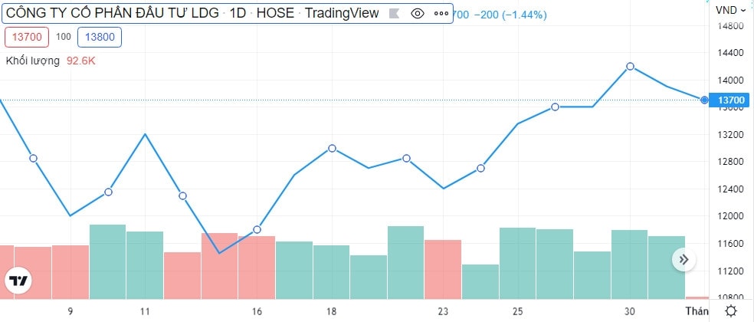Click the data point marker at the chart peak
Viewport: 754px width, 322px height.
tap(630, 67)
